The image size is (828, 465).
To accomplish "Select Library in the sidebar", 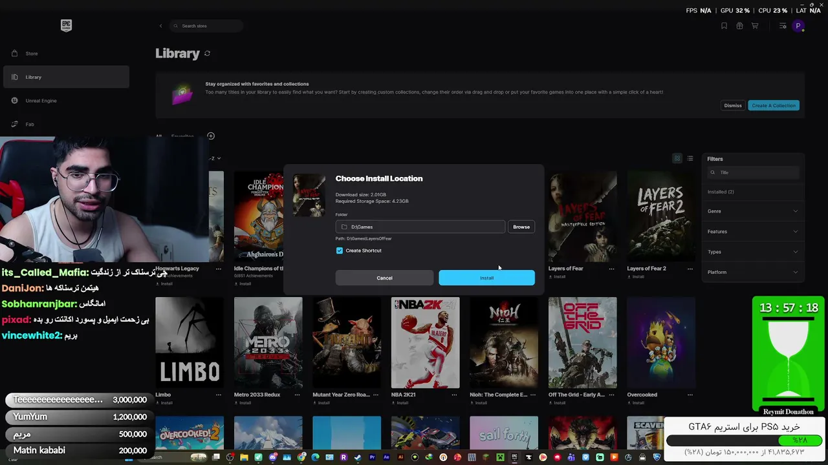I will 66,77.
